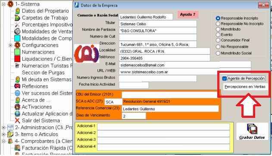Click red X icon for Salir del Sistema
This screenshot has height=156, width=272.
click(x=17, y=120)
